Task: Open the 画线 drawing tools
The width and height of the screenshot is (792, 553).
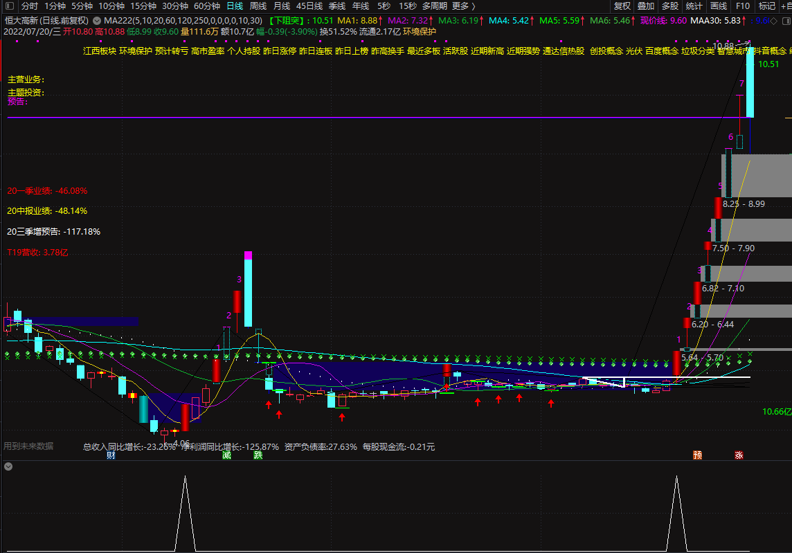Action: (x=719, y=6)
